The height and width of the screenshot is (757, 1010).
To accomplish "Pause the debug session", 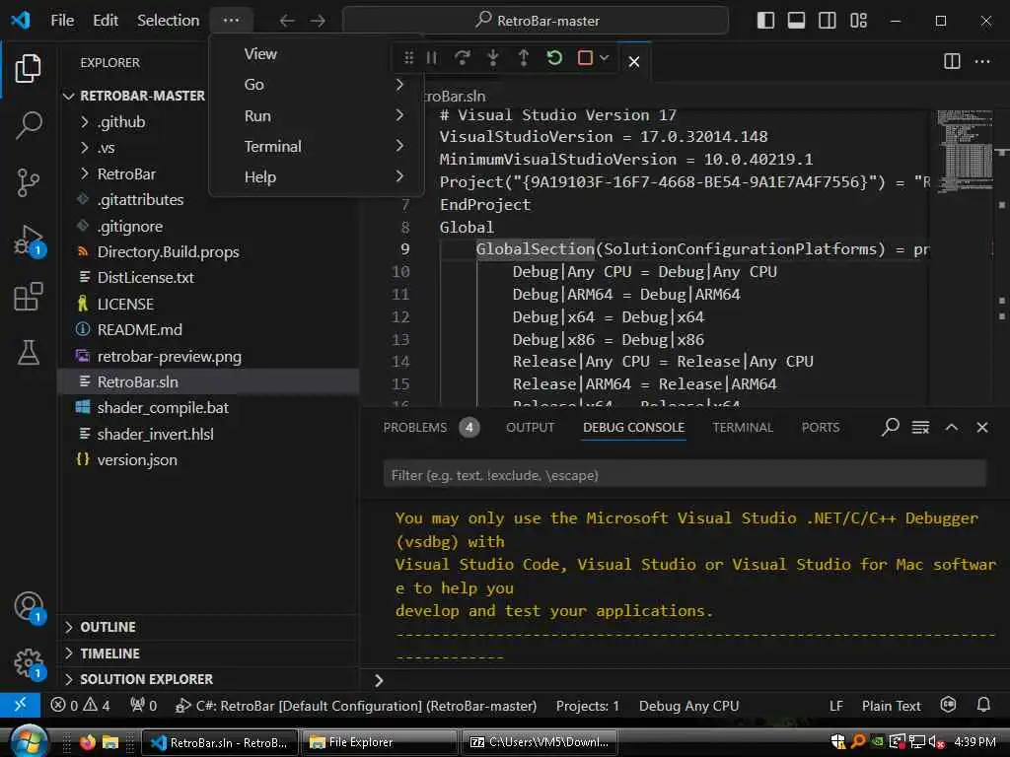I will click(432, 58).
